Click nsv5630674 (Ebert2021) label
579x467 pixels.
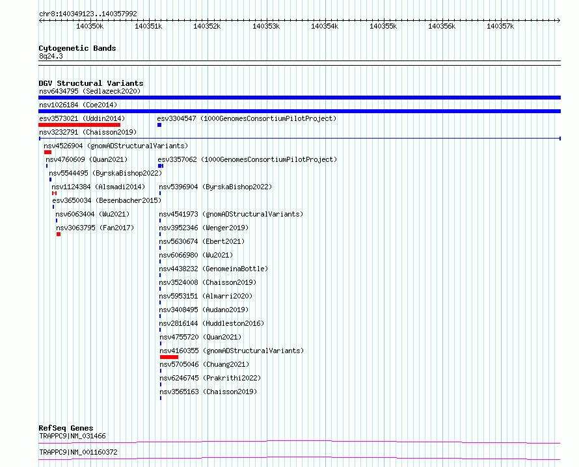tap(202, 241)
